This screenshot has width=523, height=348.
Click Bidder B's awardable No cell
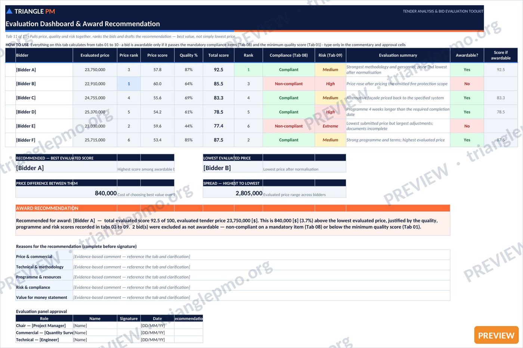click(467, 84)
